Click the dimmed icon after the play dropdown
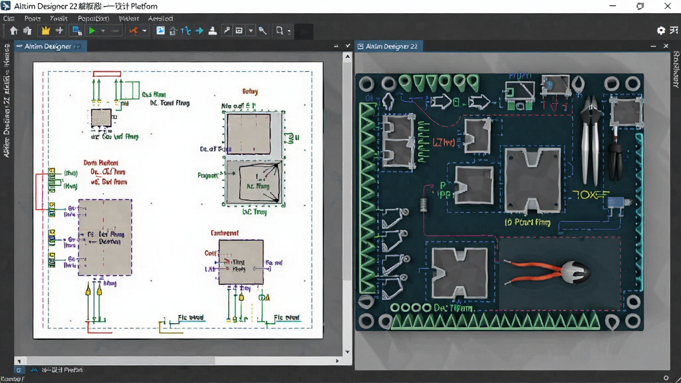The width and height of the screenshot is (681, 383). (115, 31)
